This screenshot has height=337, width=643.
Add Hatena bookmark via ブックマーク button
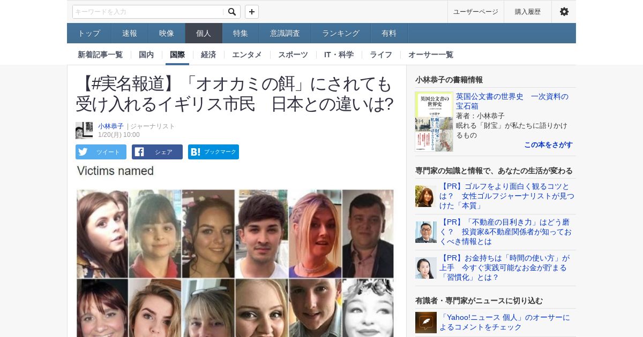tap(213, 152)
